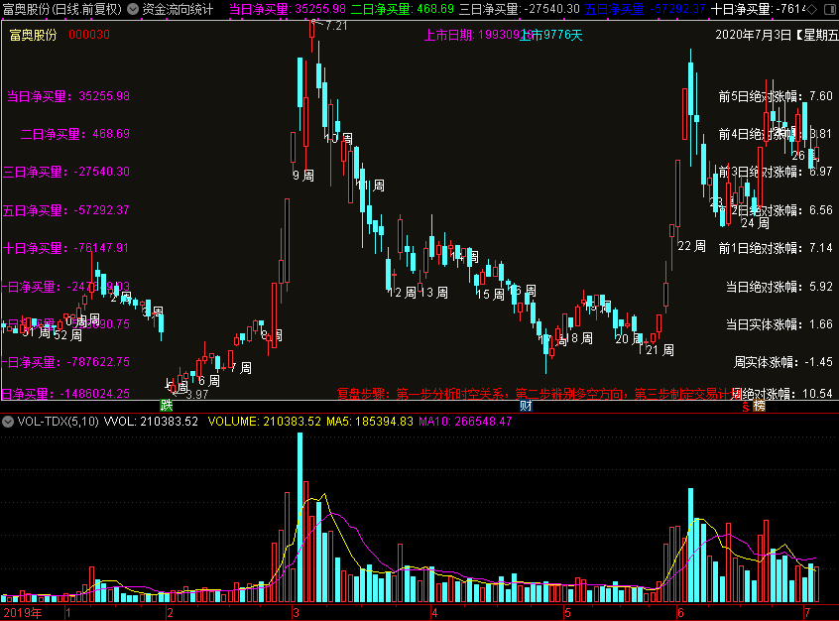
Task: Click the blue 五日净买量 header value
Action: coord(645,9)
